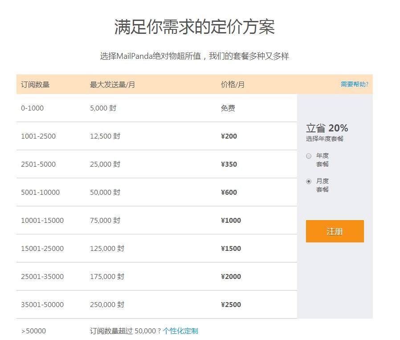This screenshot has height=340, width=400.
Task: Click the orange 注册 button
Action: pos(335,231)
